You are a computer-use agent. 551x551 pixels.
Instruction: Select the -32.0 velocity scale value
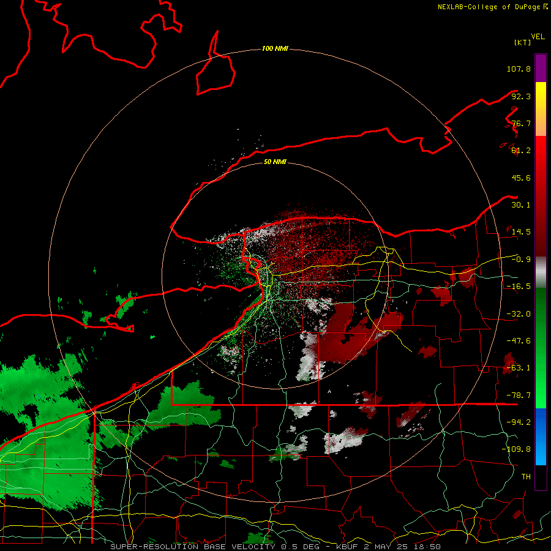[x=519, y=314]
